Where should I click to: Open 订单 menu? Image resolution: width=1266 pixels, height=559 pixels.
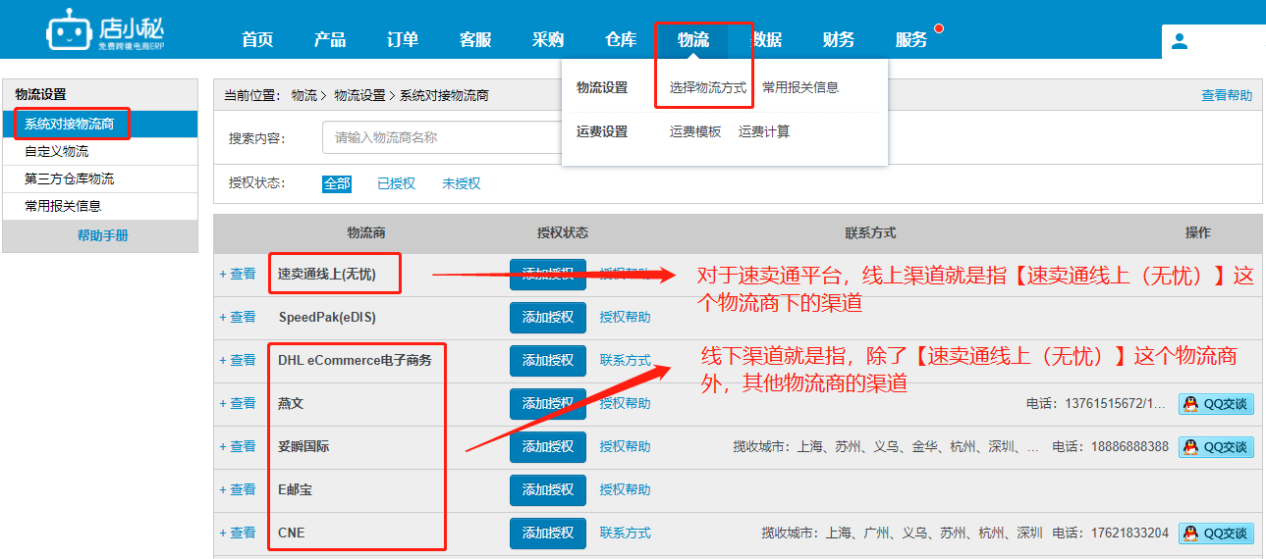[403, 39]
